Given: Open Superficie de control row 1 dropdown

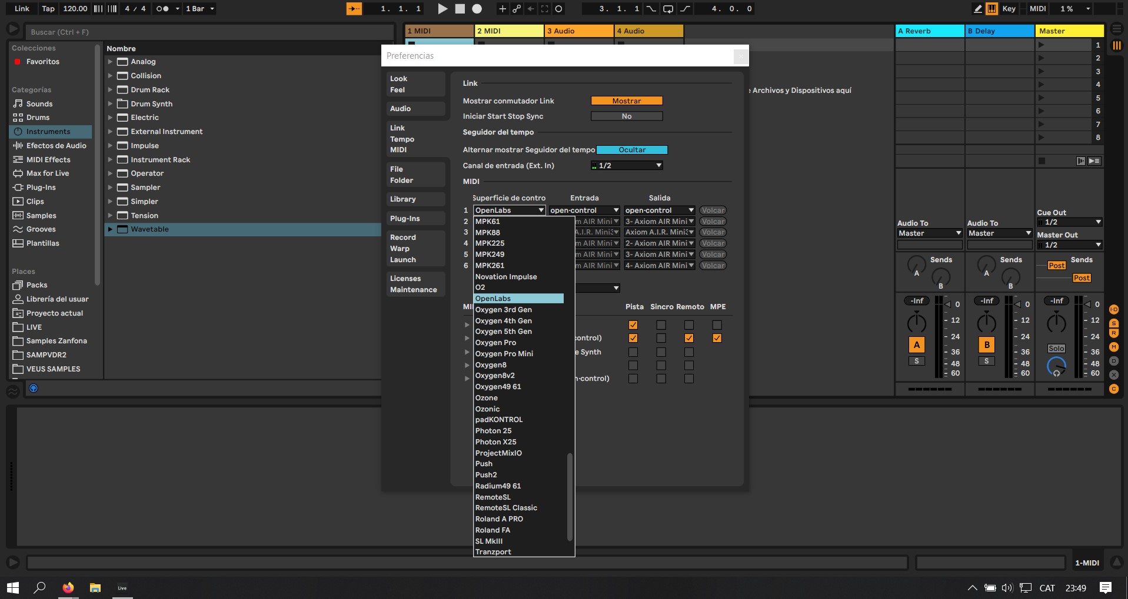Looking at the screenshot, I should (x=510, y=210).
